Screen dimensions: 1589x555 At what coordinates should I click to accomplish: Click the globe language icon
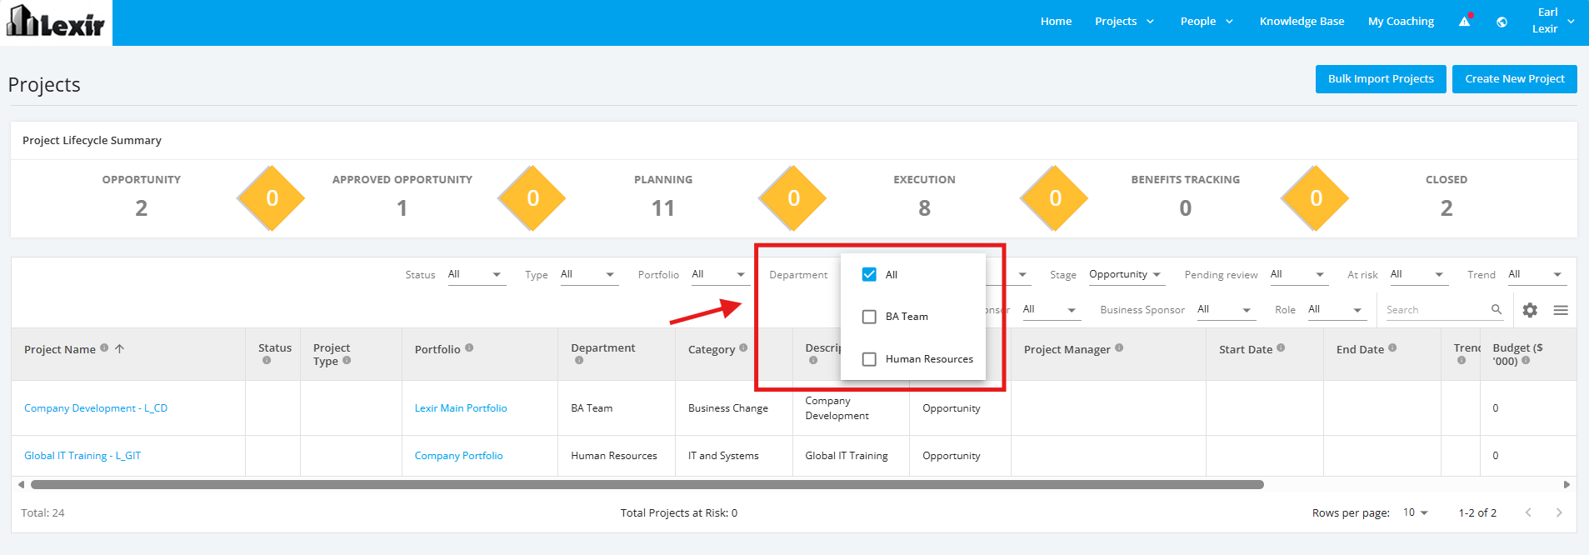click(x=1502, y=22)
